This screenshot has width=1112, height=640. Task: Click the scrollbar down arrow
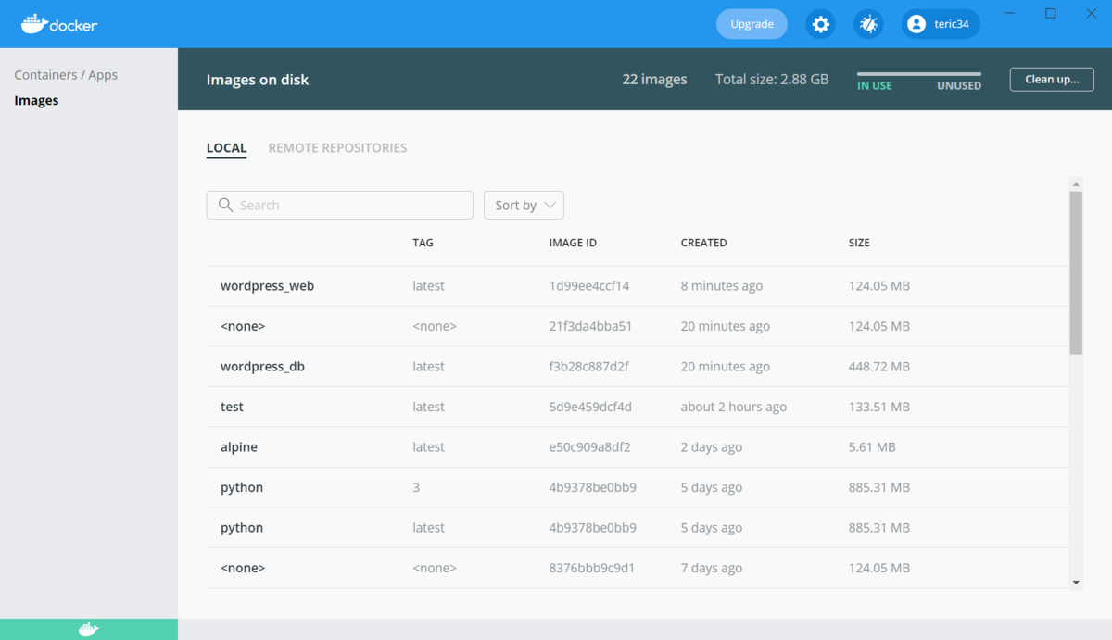pyautogui.click(x=1076, y=582)
